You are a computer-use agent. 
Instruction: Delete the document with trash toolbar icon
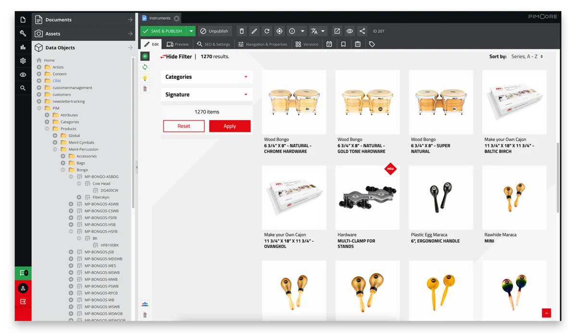coord(241,31)
